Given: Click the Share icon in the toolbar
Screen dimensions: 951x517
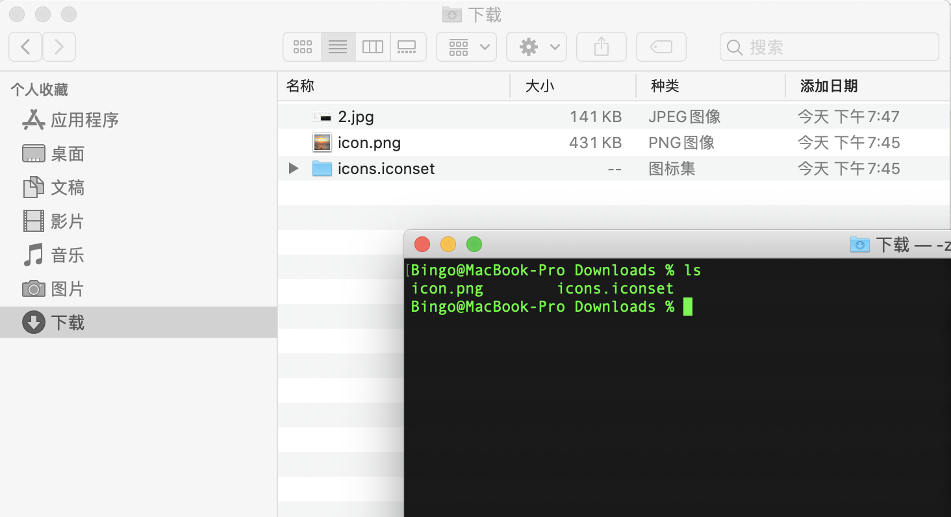Looking at the screenshot, I should click(x=601, y=46).
